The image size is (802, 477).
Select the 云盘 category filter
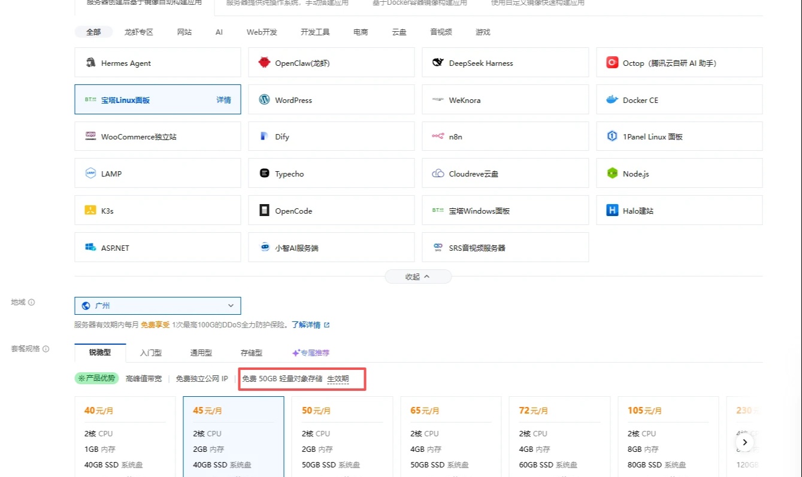coord(400,32)
